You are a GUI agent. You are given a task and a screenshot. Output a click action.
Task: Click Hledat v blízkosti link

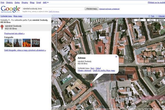pos(84,70)
